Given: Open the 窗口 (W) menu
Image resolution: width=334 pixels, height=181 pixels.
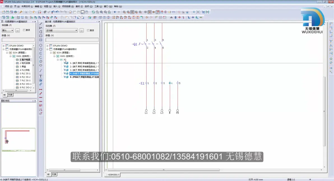Looking at the screenshot, I should click(108, 7).
